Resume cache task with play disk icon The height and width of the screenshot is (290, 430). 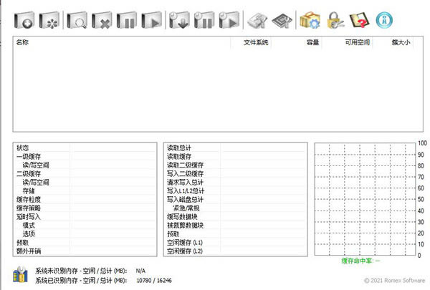click(152, 20)
